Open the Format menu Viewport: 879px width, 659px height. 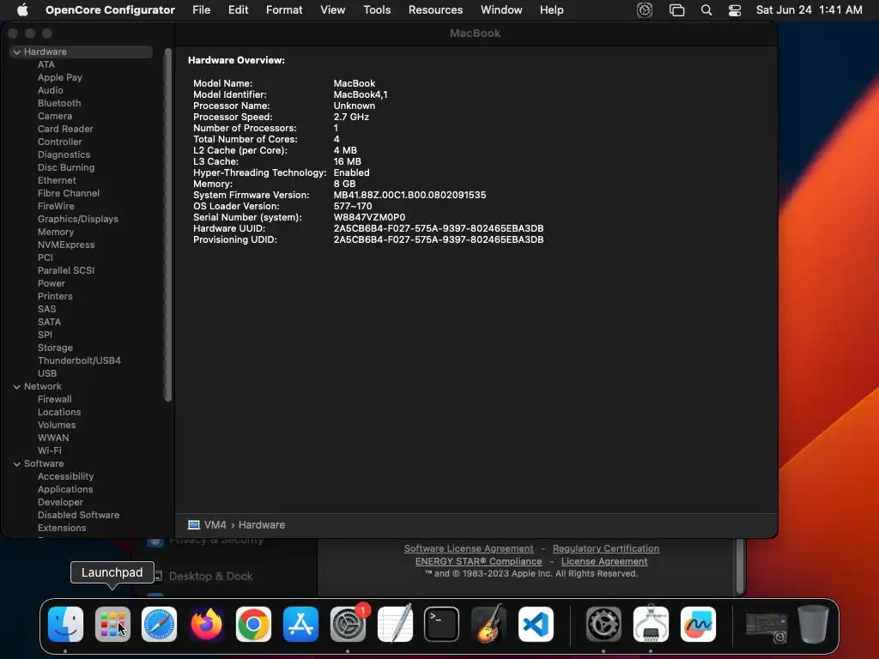click(x=284, y=9)
